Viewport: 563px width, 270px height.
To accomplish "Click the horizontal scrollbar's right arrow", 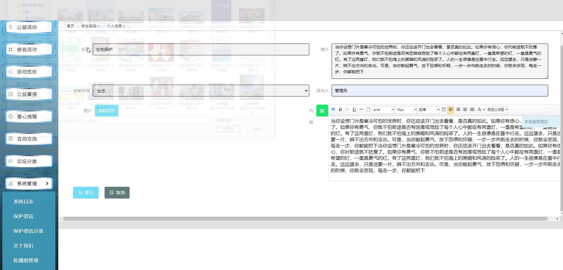I will tap(557, 219).
